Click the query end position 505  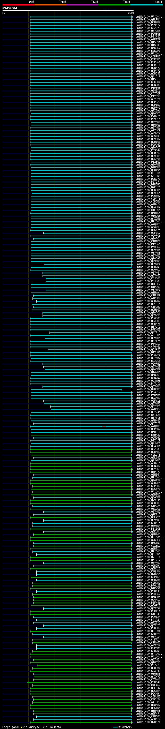pos(130,13)
